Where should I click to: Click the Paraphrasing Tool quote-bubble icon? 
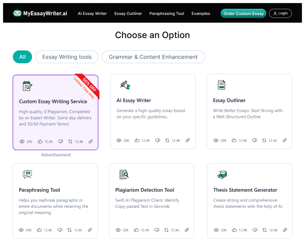pos(27,174)
